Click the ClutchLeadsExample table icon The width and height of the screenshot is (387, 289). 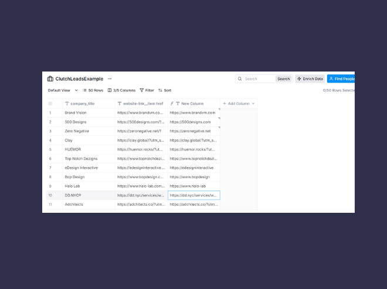50,79
